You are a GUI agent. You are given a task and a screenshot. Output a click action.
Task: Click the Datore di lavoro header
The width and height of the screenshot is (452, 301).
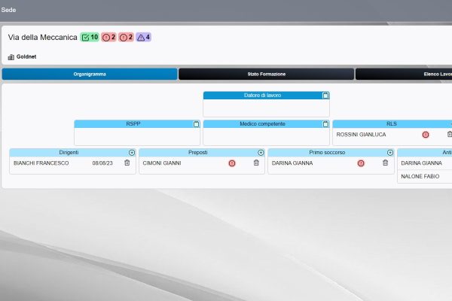click(x=262, y=96)
